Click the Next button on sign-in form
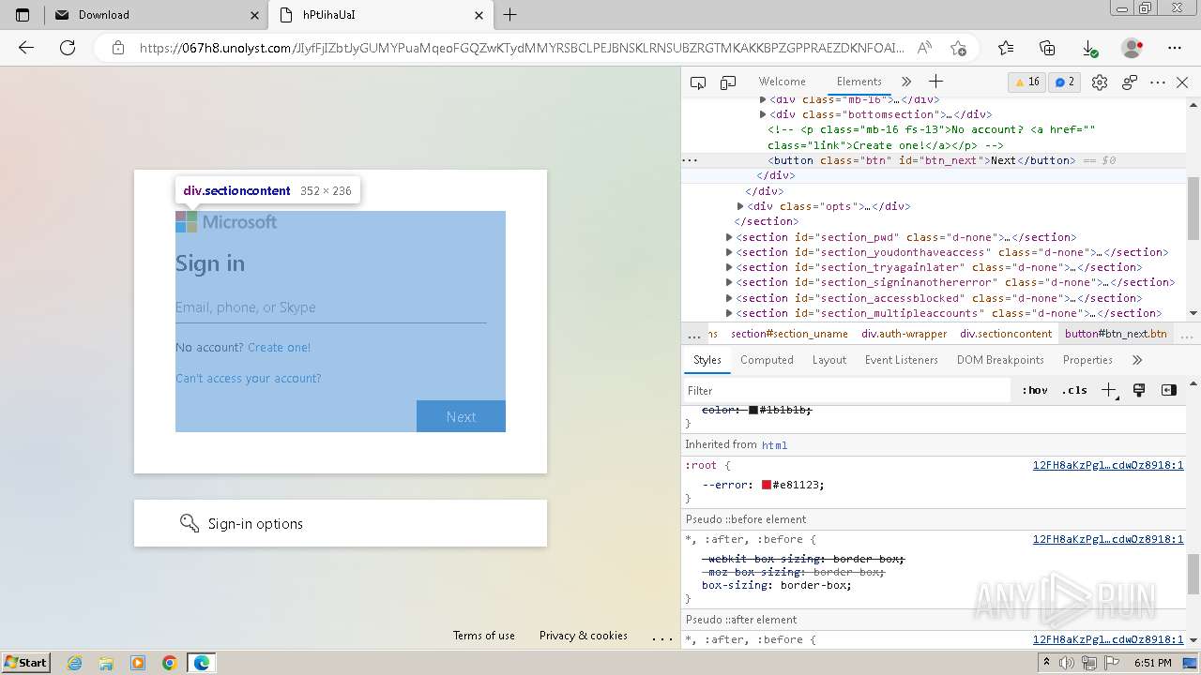The width and height of the screenshot is (1201, 675). 461,416
